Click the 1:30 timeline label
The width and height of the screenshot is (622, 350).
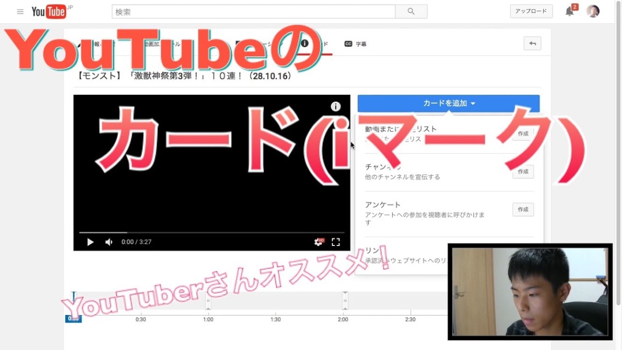pos(276,319)
